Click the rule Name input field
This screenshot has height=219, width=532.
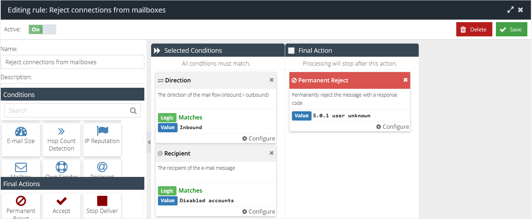(73, 62)
